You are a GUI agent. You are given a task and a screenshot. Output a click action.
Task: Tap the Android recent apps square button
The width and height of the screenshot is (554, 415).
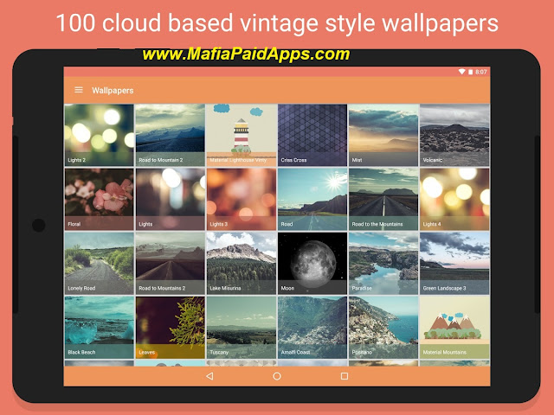tap(345, 376)
